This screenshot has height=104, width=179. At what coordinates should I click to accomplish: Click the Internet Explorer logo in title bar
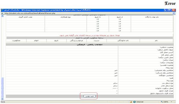[2, 10]
